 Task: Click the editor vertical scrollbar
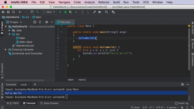[x=189, y=49]
